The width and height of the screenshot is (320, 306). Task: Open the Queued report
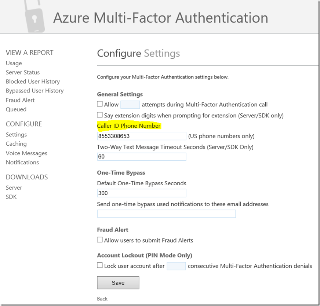pyautogui.click(x=16, y=109)
